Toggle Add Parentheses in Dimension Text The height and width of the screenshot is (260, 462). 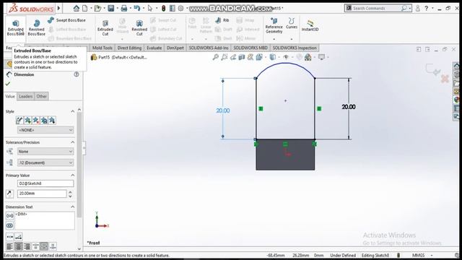click(9, 216)
